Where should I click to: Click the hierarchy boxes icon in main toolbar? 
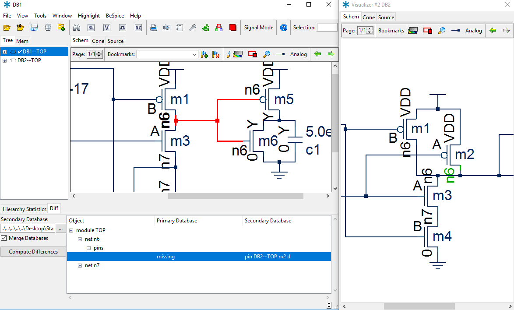click(x=219, y=28)
